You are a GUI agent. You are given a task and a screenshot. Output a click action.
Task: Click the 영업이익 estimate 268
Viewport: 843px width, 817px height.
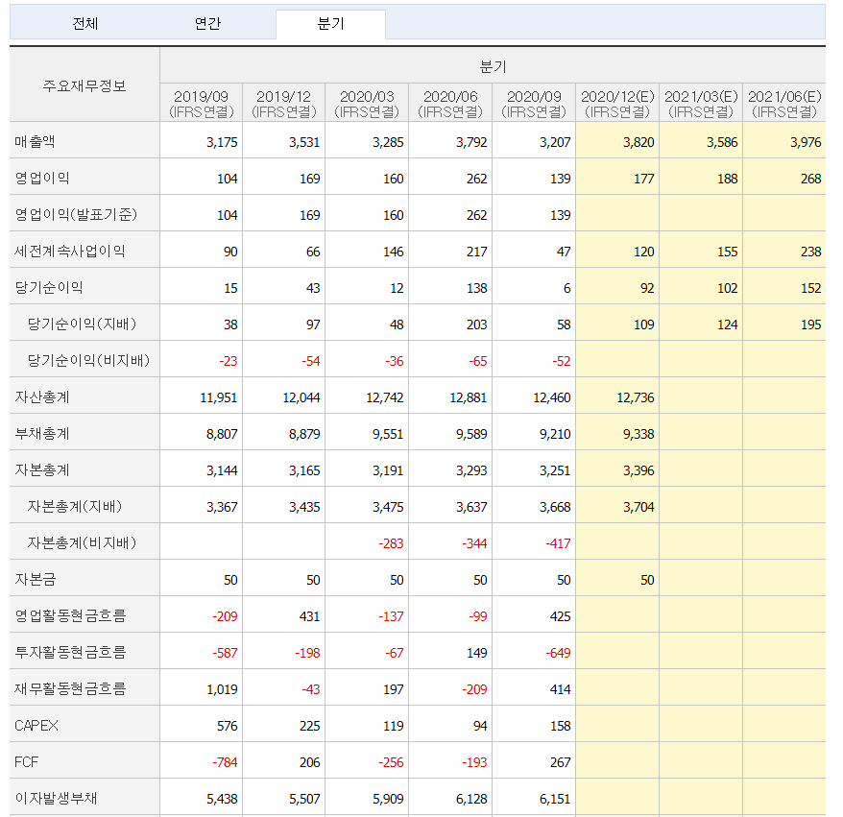(x=810, y=179)
